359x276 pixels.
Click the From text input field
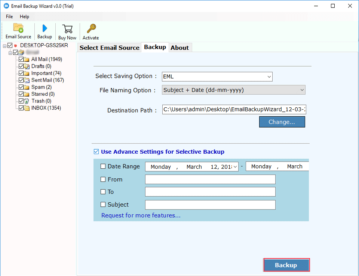[x=210, y=180]
